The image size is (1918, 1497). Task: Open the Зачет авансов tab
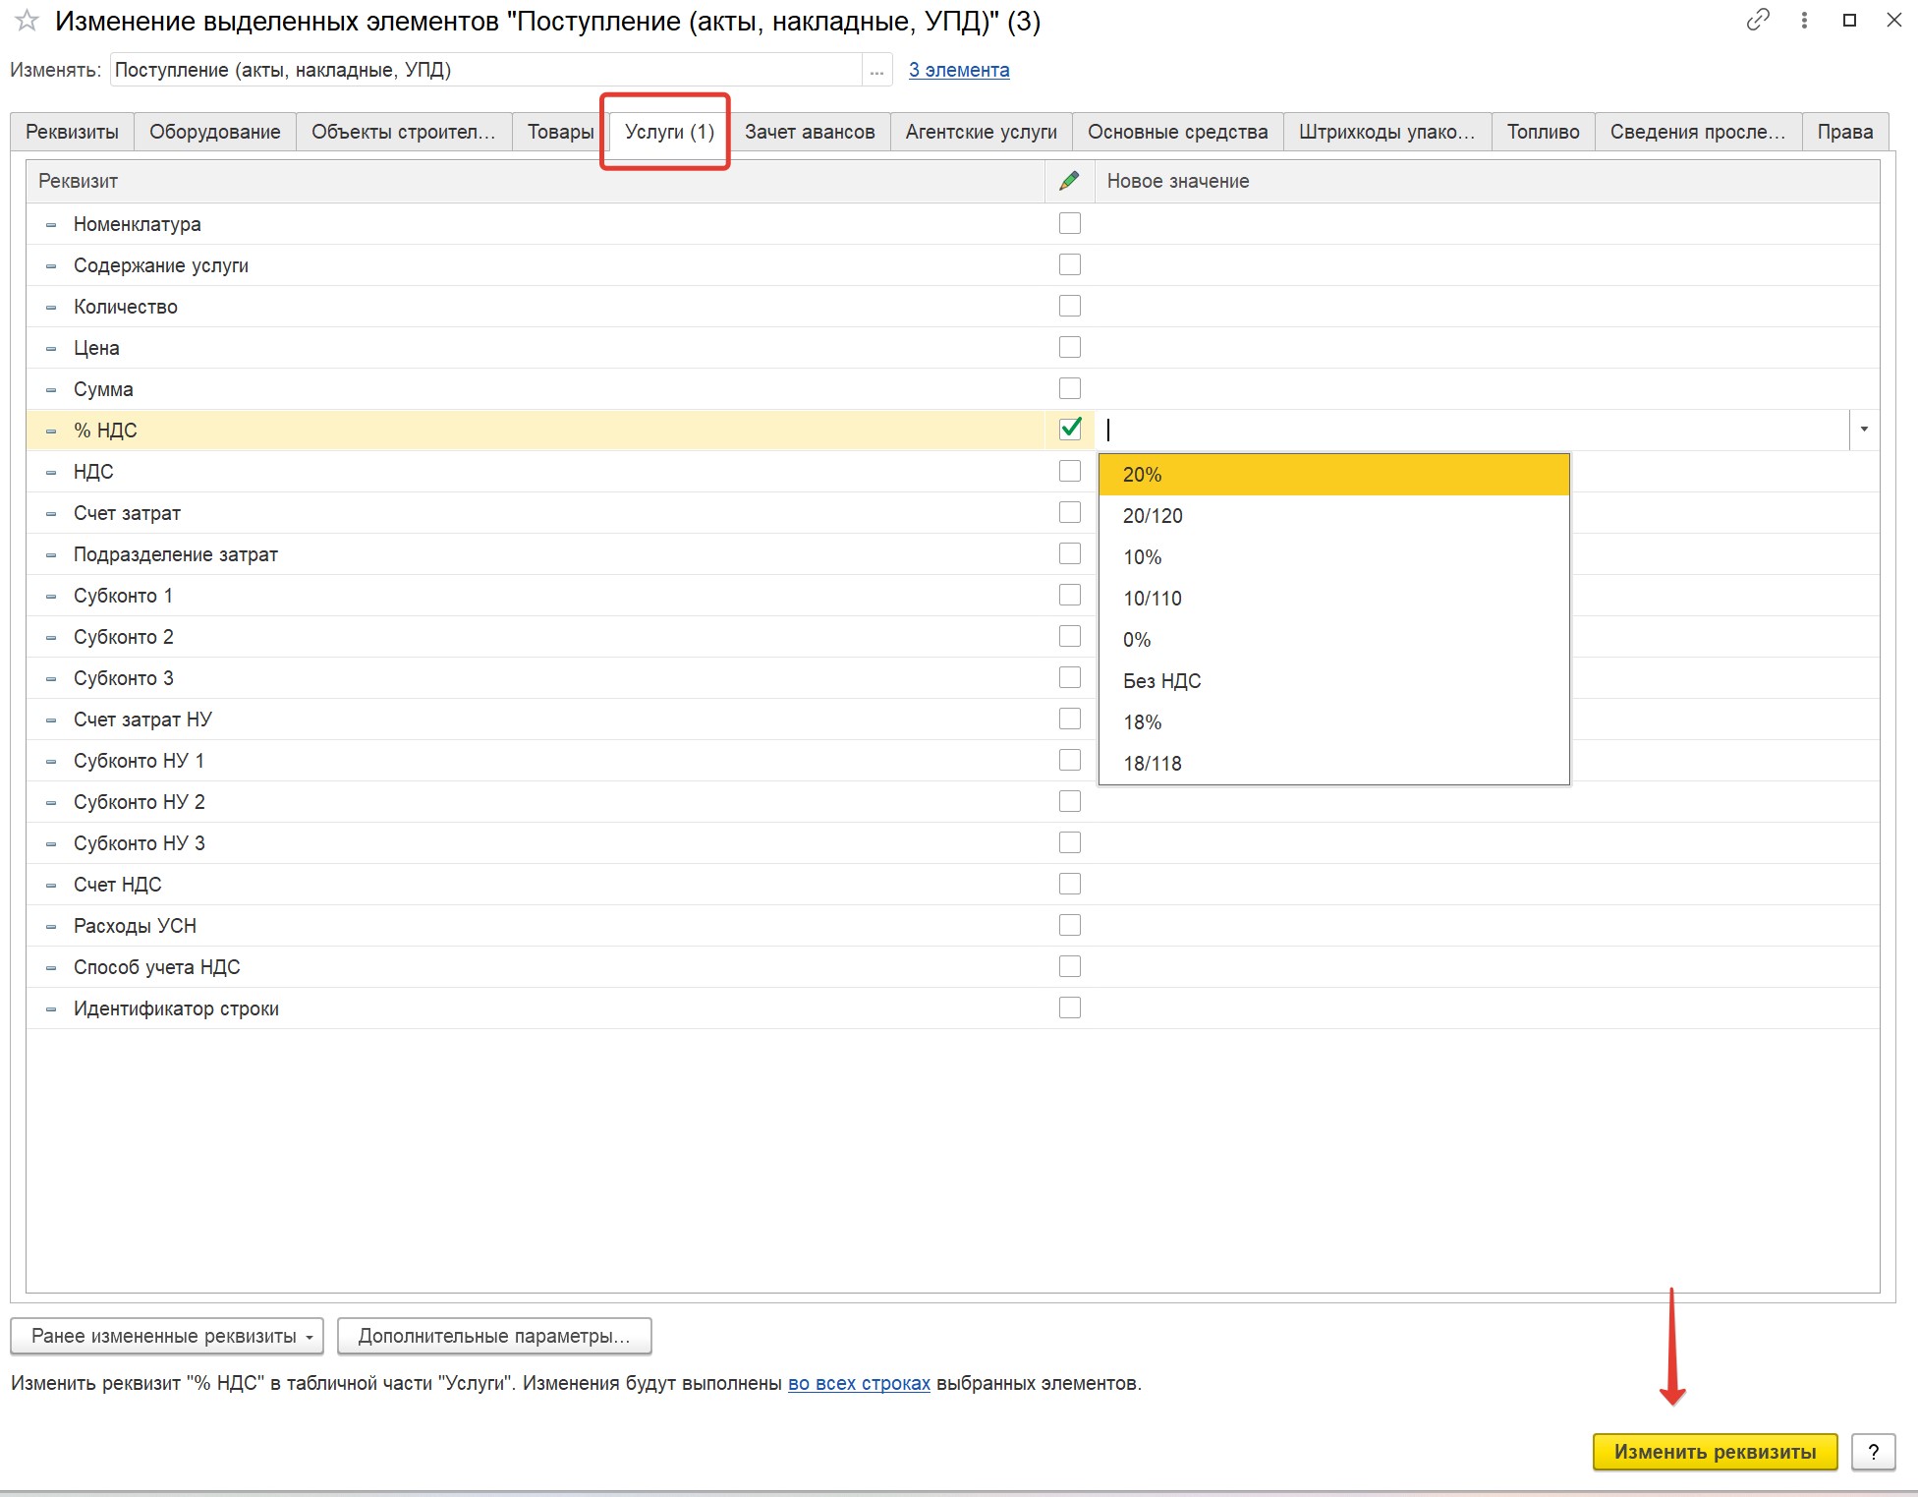[x=810, y=132]
